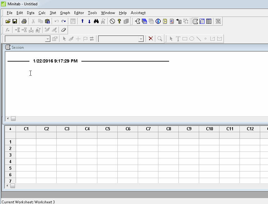Undo the last action

click(56, 21)
